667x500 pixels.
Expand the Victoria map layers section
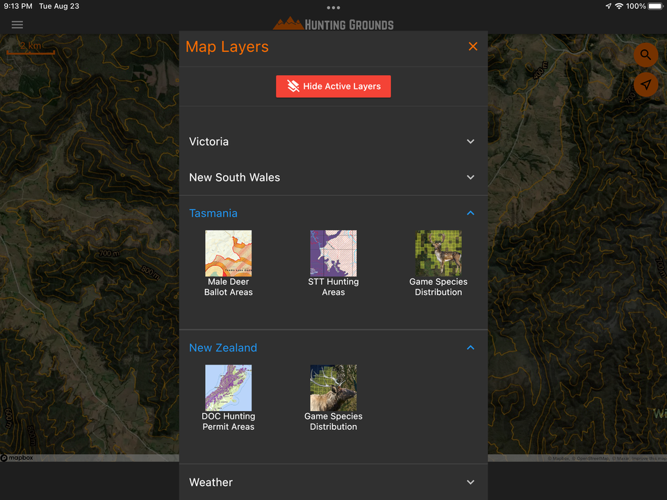(x=470, y=141)
